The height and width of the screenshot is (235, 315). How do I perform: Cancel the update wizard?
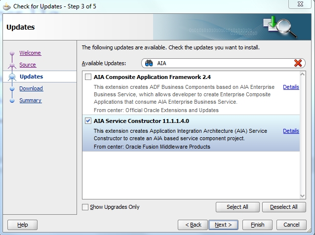pos(291,225)
